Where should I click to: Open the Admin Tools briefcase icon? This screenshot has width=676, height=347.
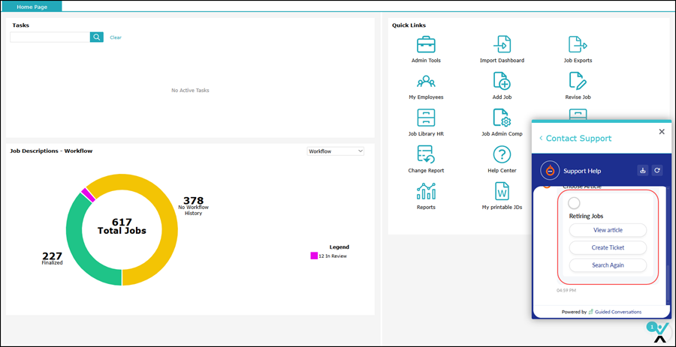coord(426,44)
